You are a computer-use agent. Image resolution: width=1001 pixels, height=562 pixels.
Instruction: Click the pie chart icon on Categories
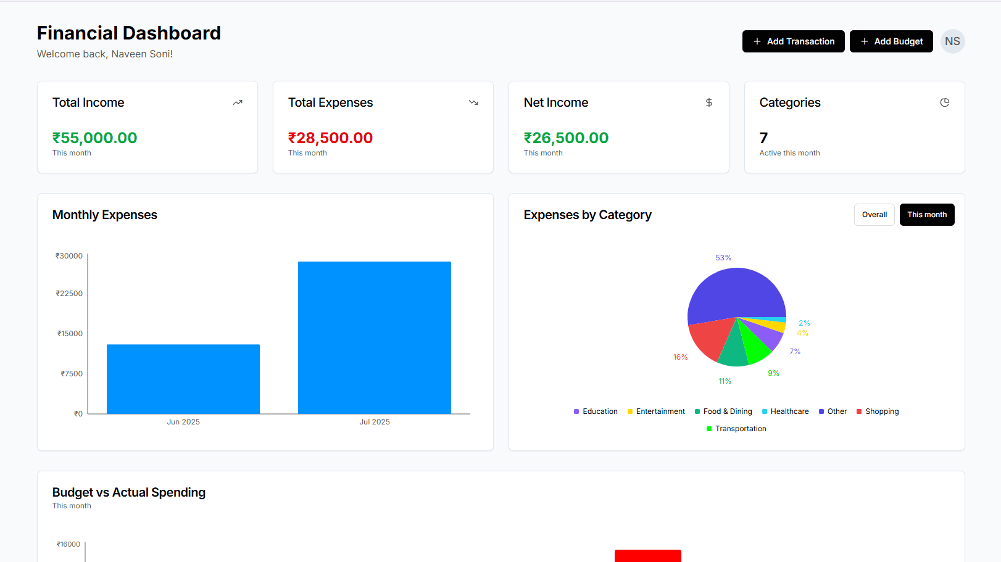945,102
